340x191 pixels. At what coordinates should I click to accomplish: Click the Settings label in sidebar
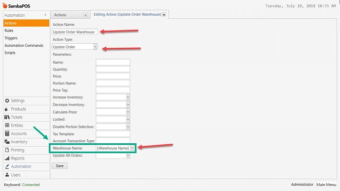click(x=18, y=101)
